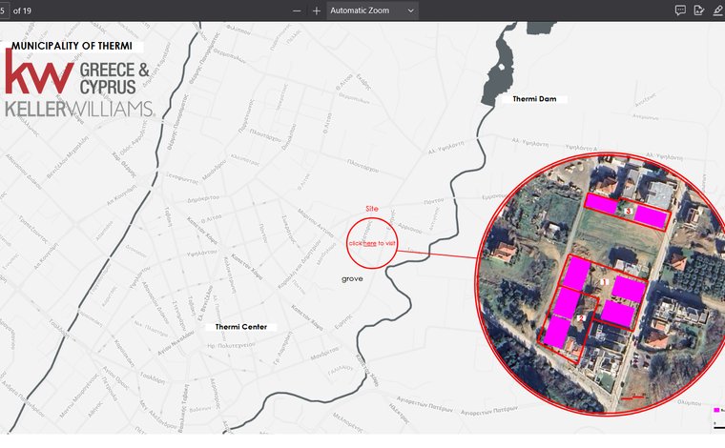The width and height of the screenshot is (725, 448).
Task: Click the 'of 19' page count text
Action: pos(22,10)
